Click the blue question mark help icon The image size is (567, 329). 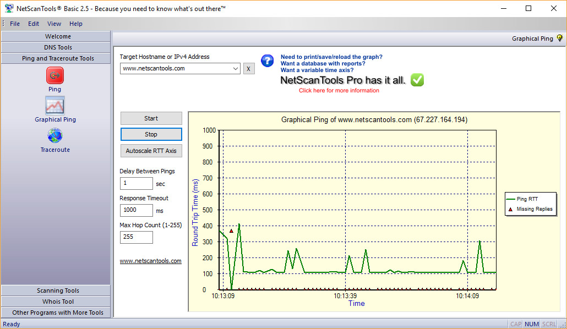coord(267,61)
